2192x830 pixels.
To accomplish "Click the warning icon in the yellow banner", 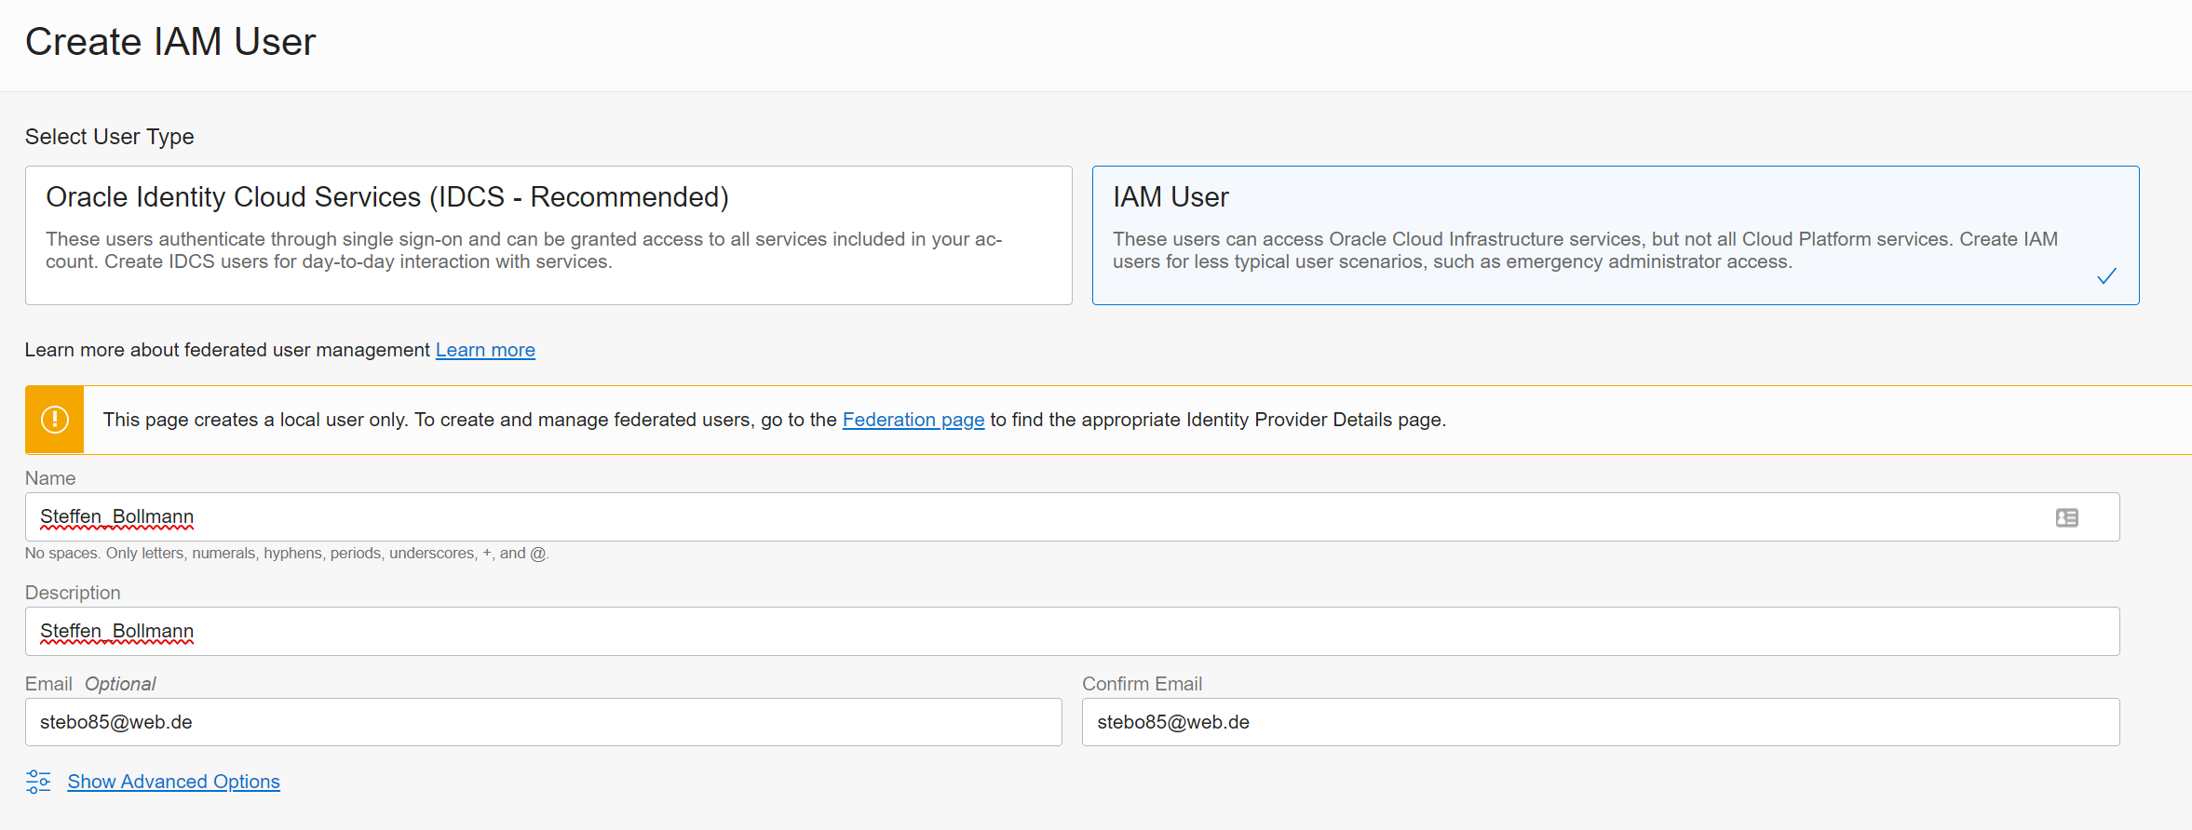I will (55, 420).
